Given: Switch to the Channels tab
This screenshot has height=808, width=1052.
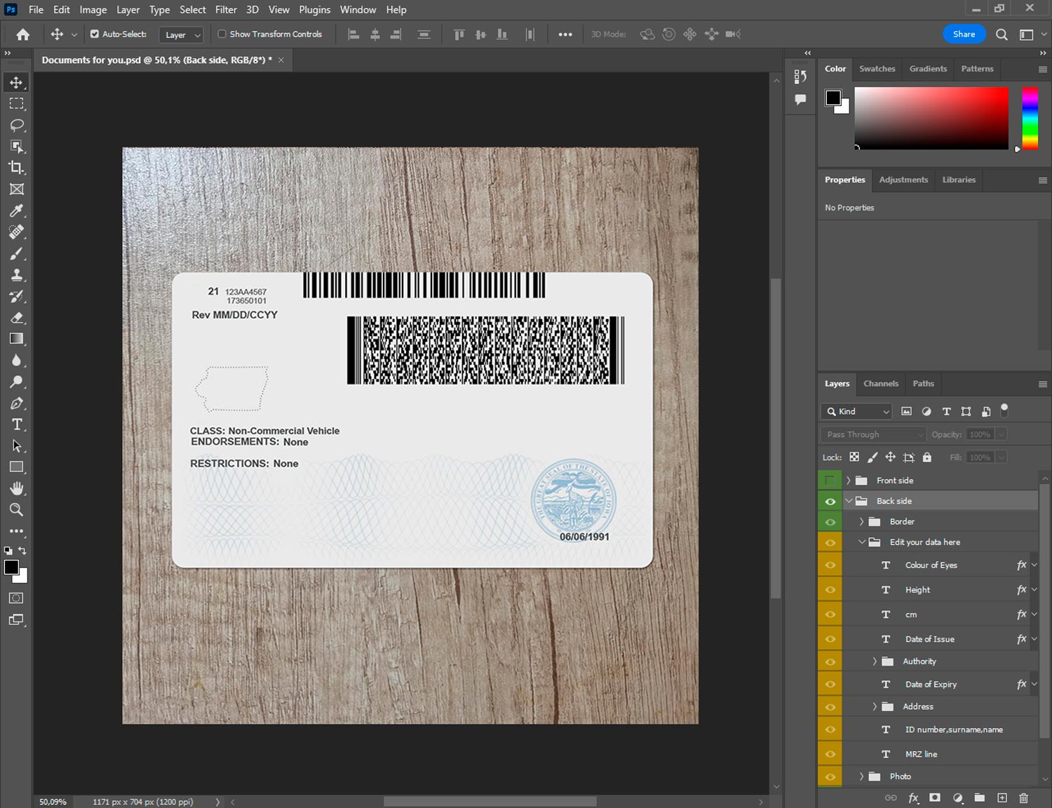Looking at the screenshot, I should pyautogui.click(x=880, y=384).
